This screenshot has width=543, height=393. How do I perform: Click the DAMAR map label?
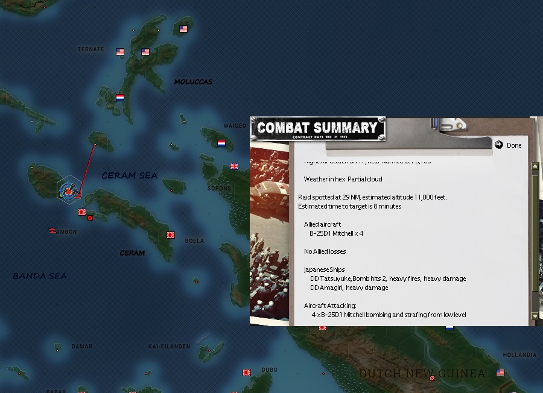(82, 347)
